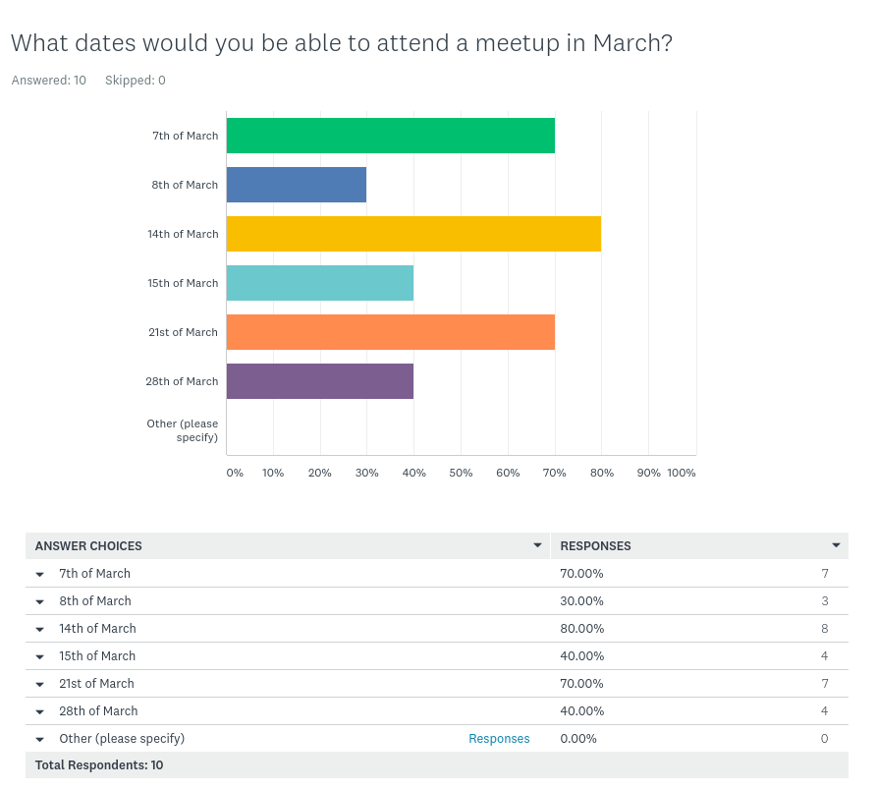Click the purple 28th of March bar

click(x=319, y=381)
